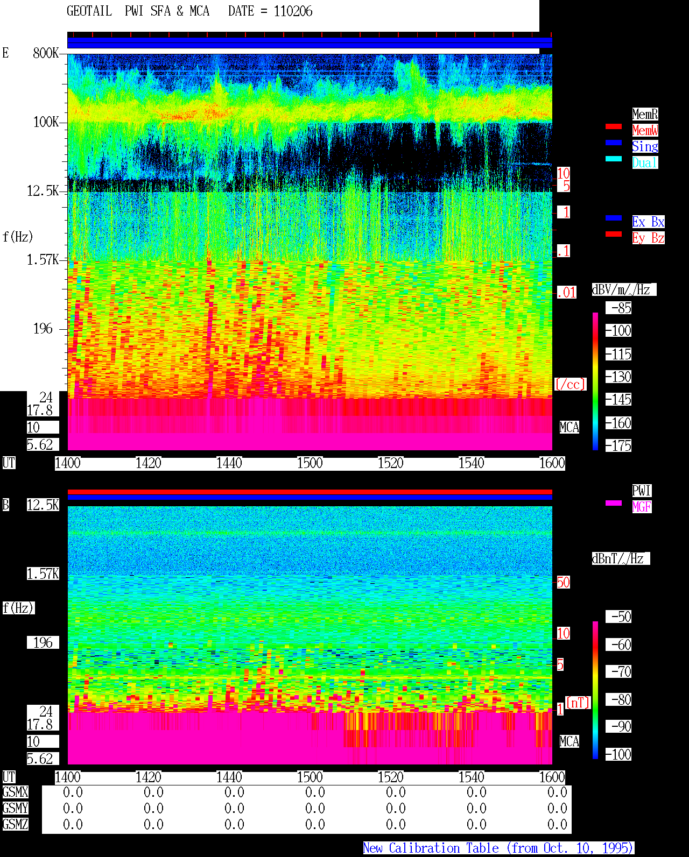Click the dBnT/√Hz colorbar unit label
This screenshot has height=857, width=689.
(621, 558)
